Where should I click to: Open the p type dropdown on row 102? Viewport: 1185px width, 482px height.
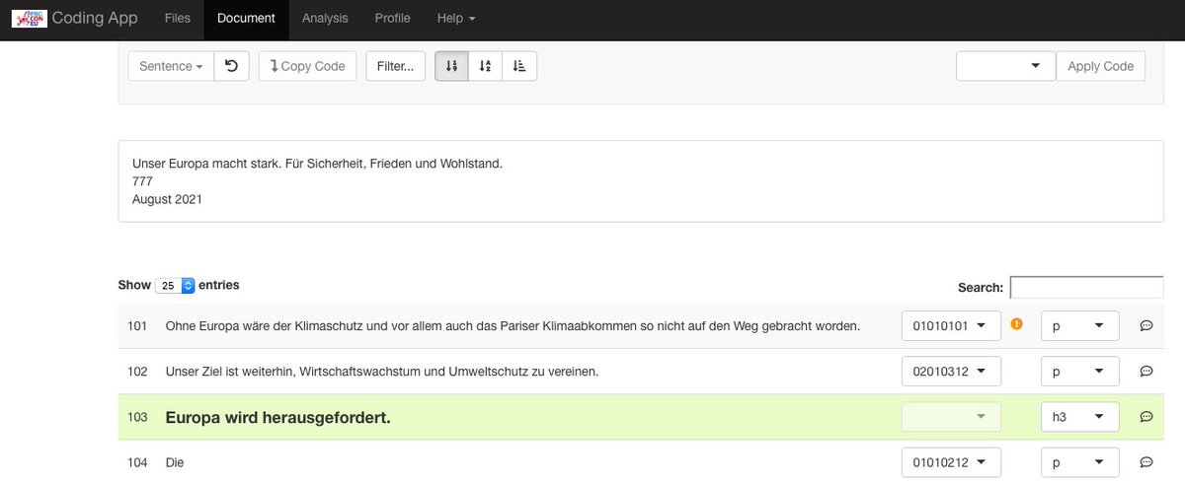pos(1080,372)
